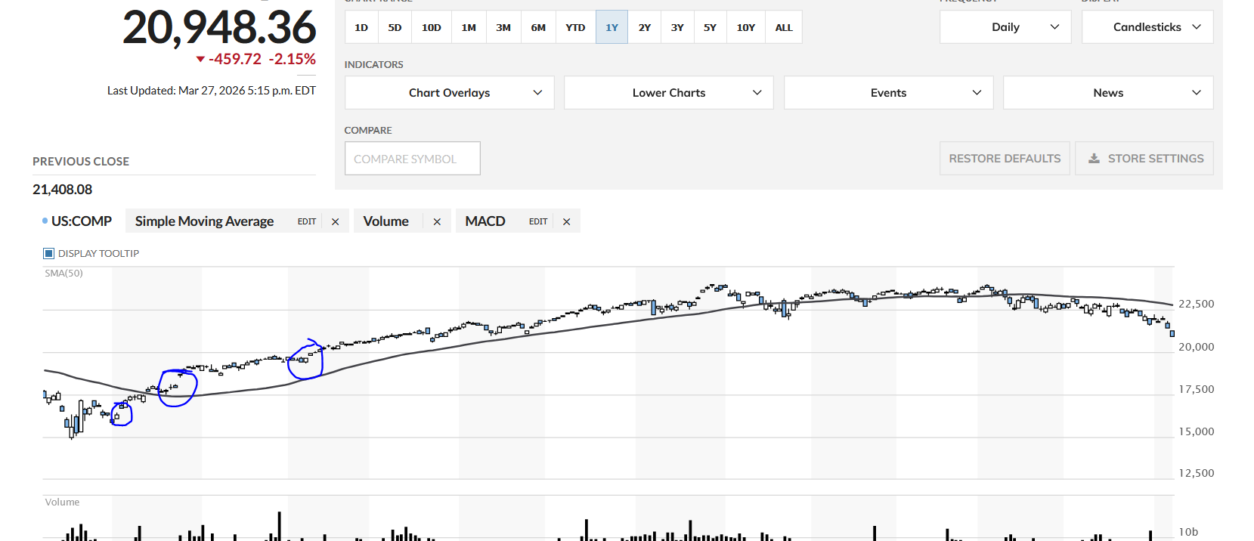Image resolution: width=1254 pixels, height=541 pixels.
Task: Click the SMA(50) chart label
Action: (63, 273)
